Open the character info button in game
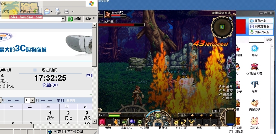276x134 pixels. [150, 124]
